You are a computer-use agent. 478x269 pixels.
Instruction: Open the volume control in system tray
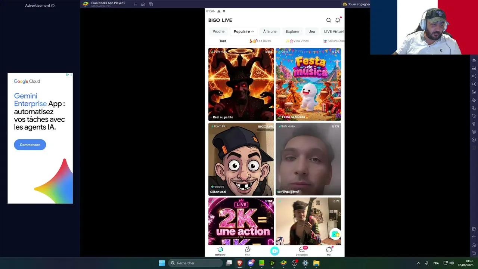tap(451, 263)
